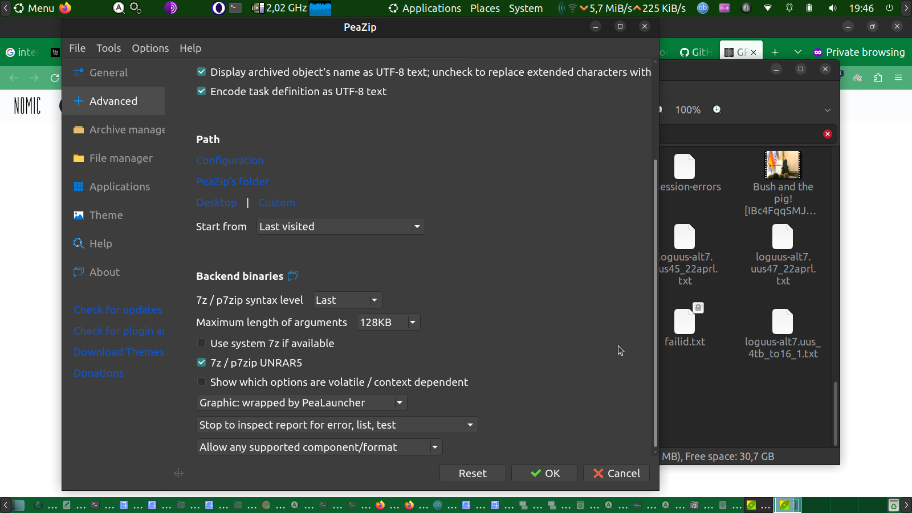Image resolution: width=912 pixels, height=513 pixels.
Task: Click the Check for updates link
Action: point(118,310)
